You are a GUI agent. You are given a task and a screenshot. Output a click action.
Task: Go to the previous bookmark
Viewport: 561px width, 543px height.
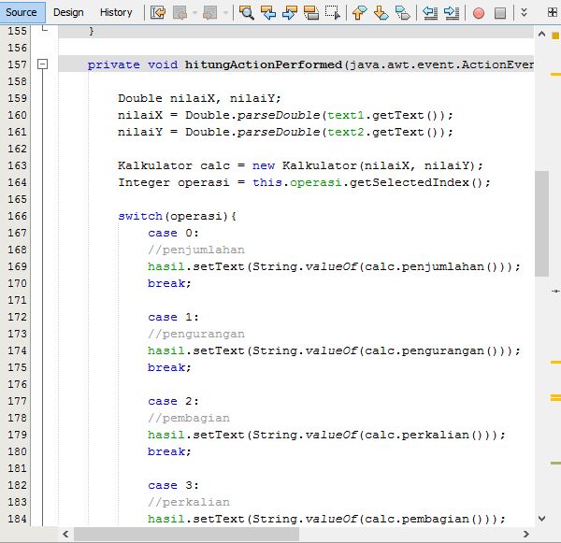click(x=360, y=13)
